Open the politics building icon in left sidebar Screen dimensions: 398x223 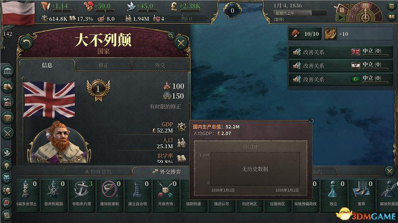tap(7, 71)
